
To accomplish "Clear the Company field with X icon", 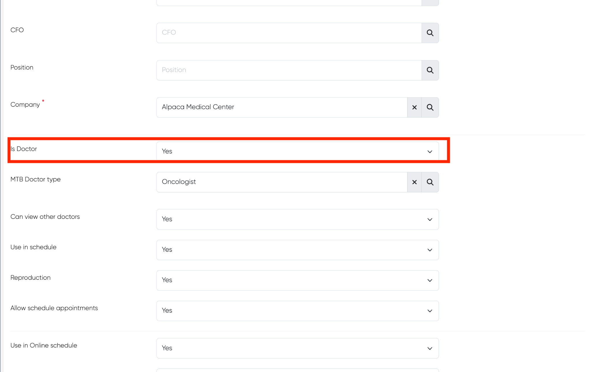I will click(x=414, y=107).
